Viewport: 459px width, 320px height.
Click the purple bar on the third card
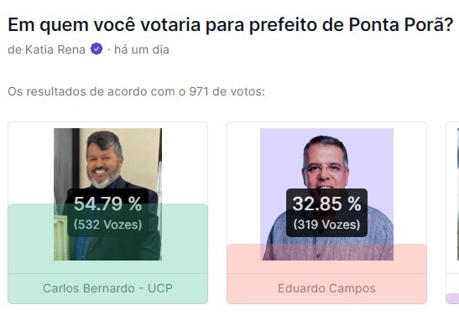[452, 298]
